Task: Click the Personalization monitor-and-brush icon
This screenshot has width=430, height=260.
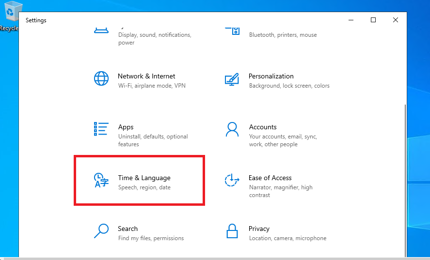Action: click(x=232, y=79)
